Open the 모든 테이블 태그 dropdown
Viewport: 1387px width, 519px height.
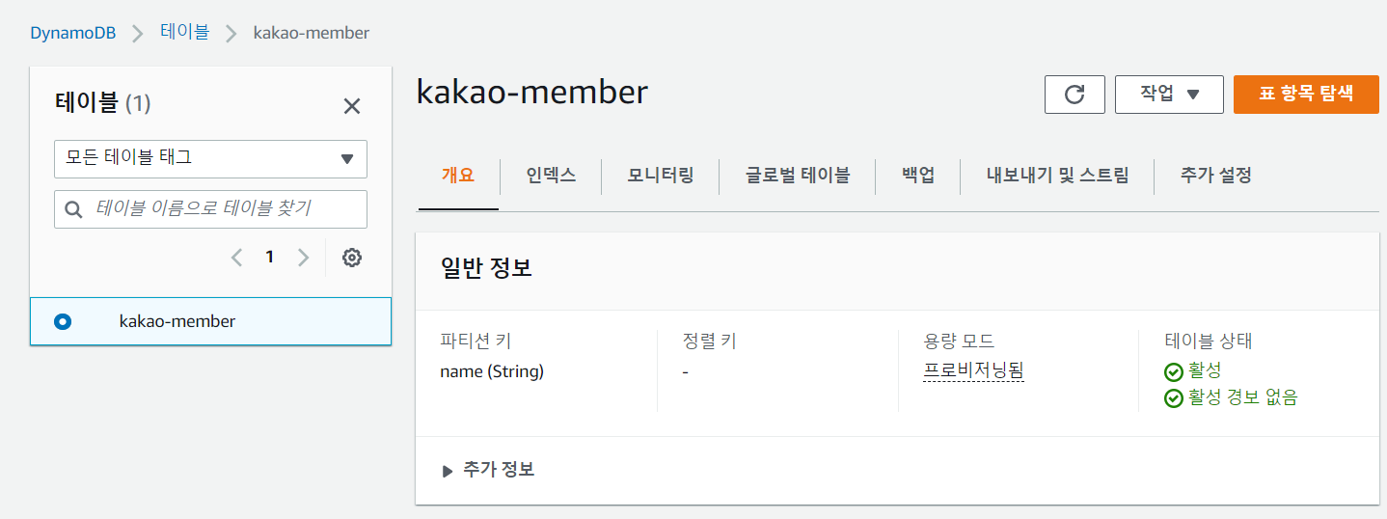[x=210, y=158]
